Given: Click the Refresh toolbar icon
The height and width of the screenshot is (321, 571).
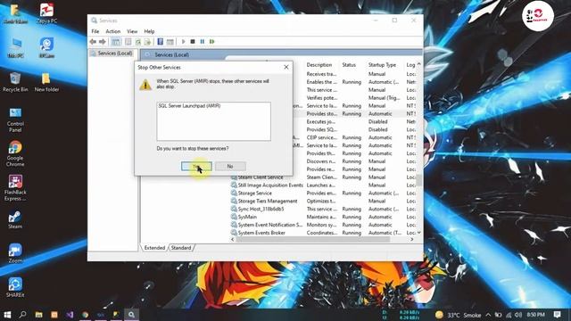Looking at the screenshot, I should point(138,42).
